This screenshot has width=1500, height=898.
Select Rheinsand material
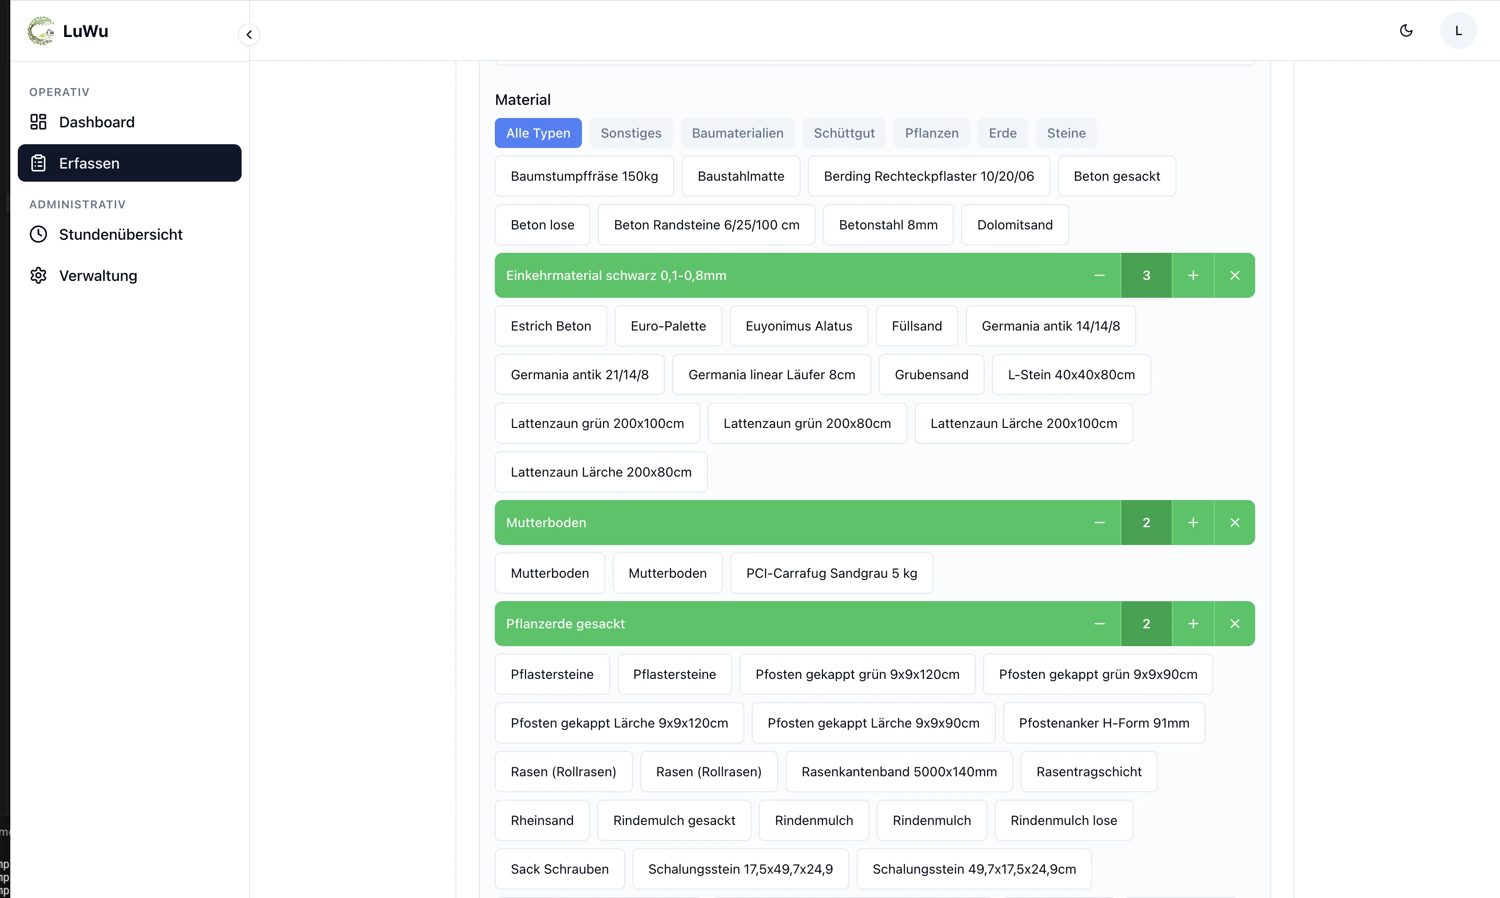pyautogui.click(x=542, y=820)
